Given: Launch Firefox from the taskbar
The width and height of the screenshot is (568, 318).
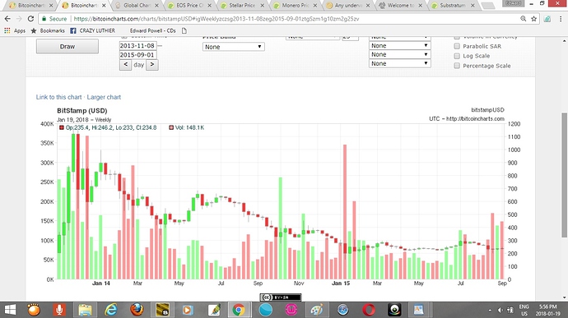Looking at the screenshot, I should 137,310.
